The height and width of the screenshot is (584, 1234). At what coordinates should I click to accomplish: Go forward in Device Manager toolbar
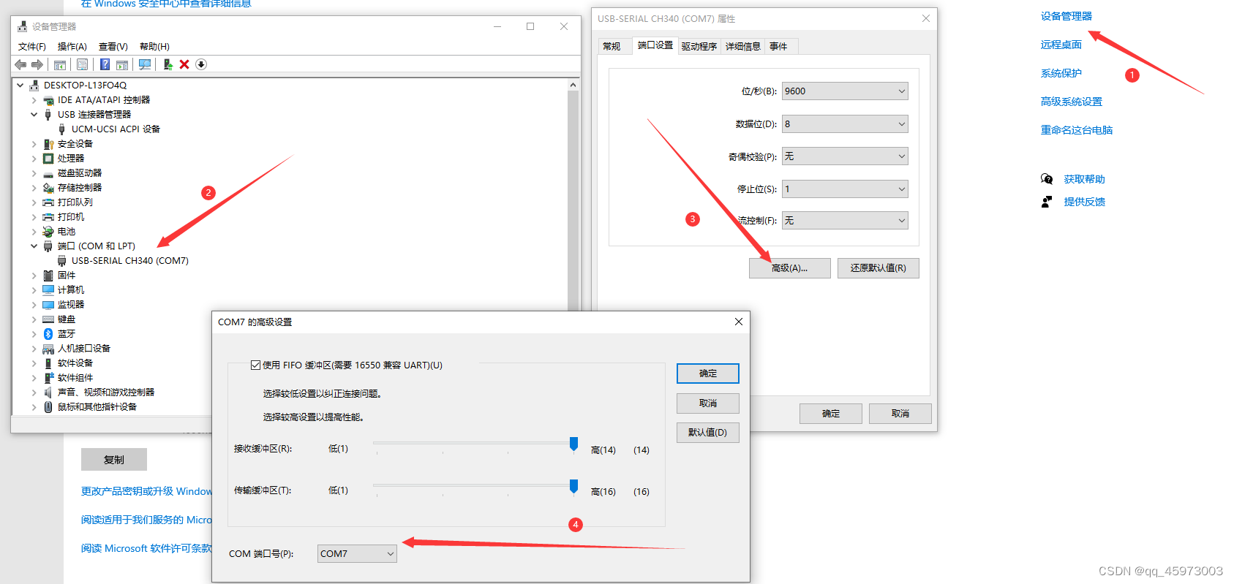click(x=37, y=64)
